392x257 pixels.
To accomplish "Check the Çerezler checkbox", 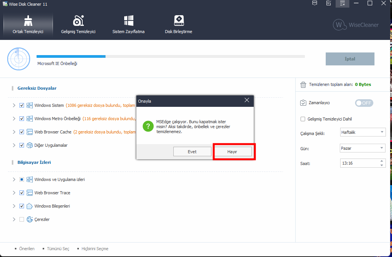I will (x=22, y=219).
